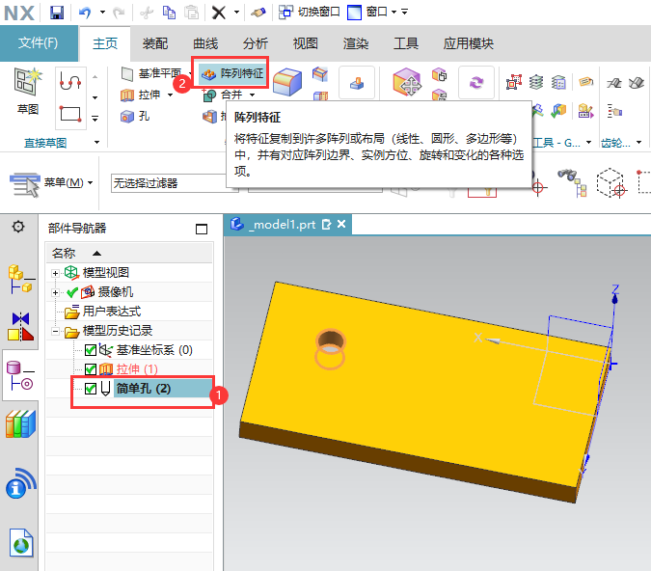Click the dashed cube snap view icon

(x=610, y=182)
